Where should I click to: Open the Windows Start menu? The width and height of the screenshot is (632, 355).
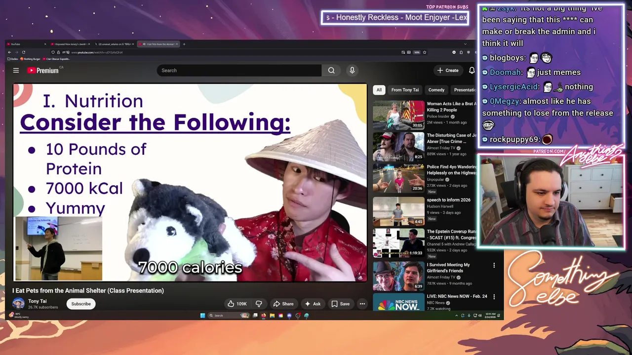[x=202, y=316]
